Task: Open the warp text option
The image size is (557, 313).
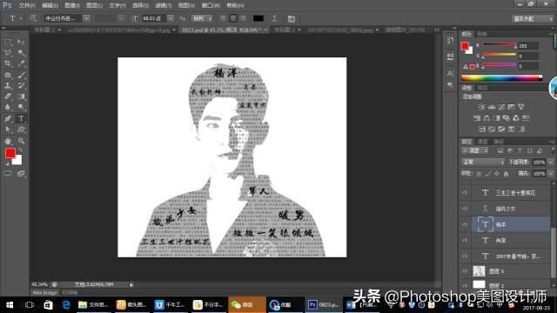Action: click(275, 18)
